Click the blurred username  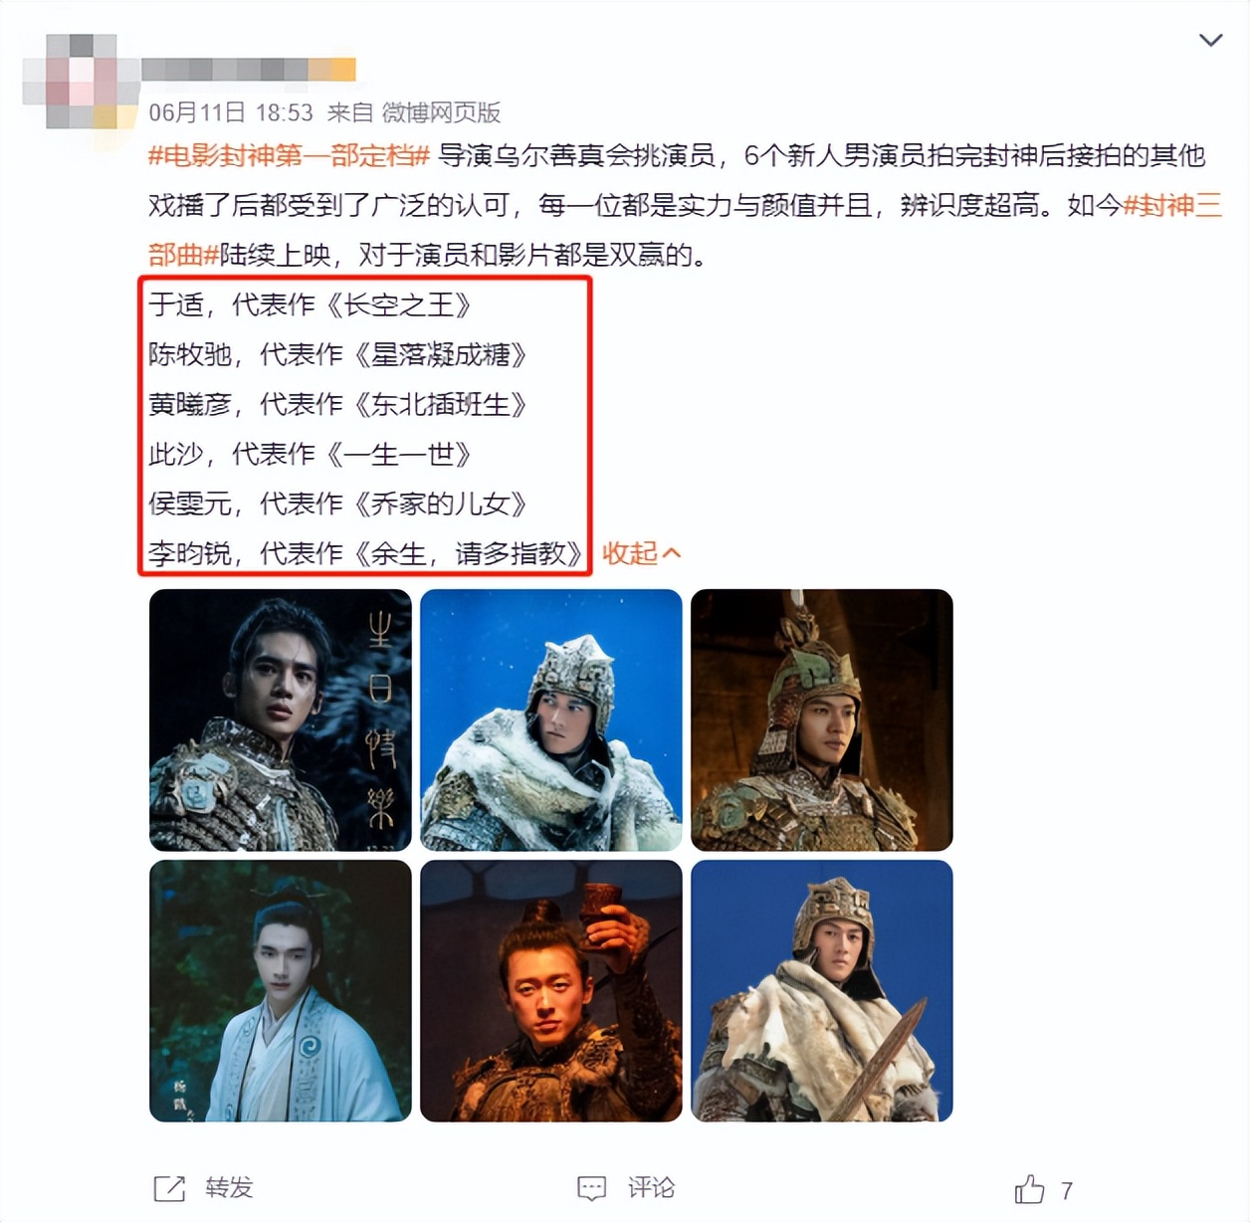(249, 69)
